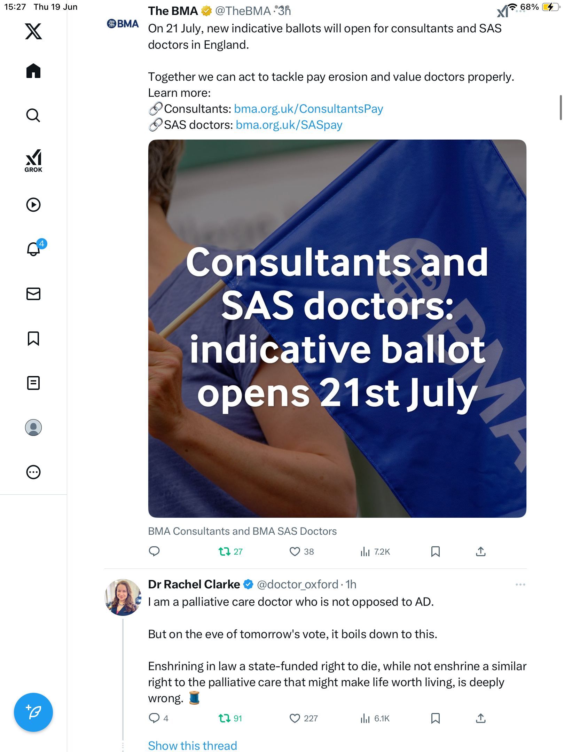Follow the bma.org.uk/SASpay link
The height and width of the screenshot is (752, 564).
289,125
